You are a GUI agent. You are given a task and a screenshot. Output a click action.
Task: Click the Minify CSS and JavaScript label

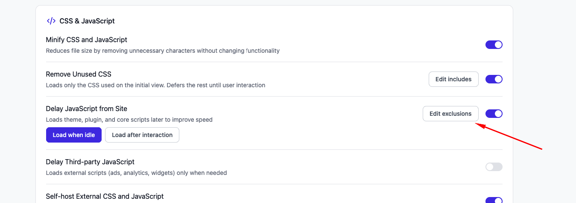(87, 40)
